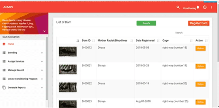219x108 pixels.
Task: Click the Create Conditioning Program grid icon
Action: click(x=4, y=79)
